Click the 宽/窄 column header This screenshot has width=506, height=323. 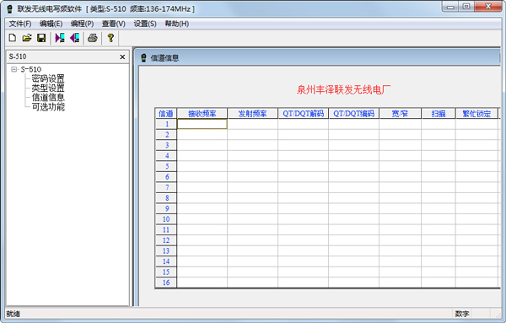tap(400, 114)
